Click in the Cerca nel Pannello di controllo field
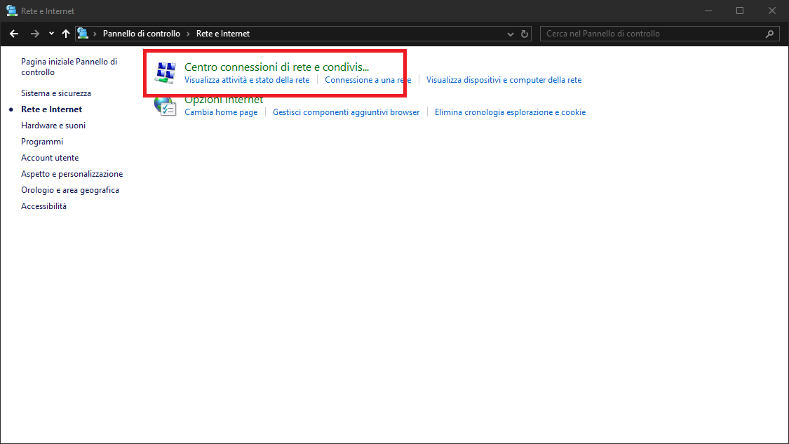 pos(652,34)
